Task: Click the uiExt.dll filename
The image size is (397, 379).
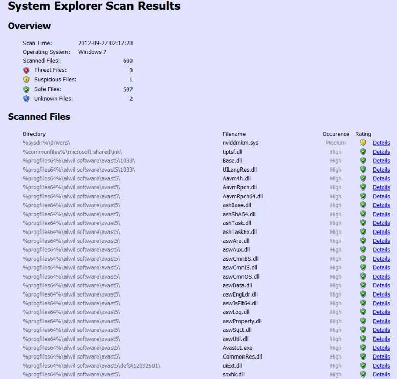Action: click(x=232, y=366)
